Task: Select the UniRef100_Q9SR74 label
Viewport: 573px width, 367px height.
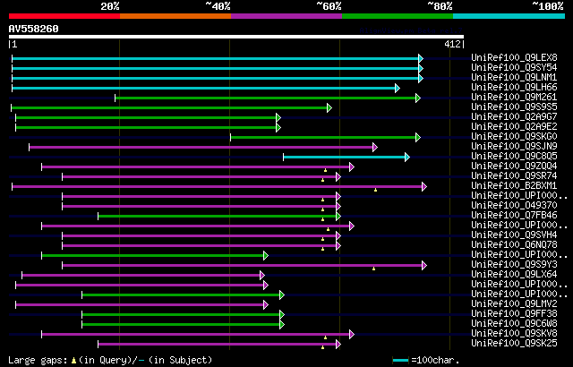Action: [514, 176]
